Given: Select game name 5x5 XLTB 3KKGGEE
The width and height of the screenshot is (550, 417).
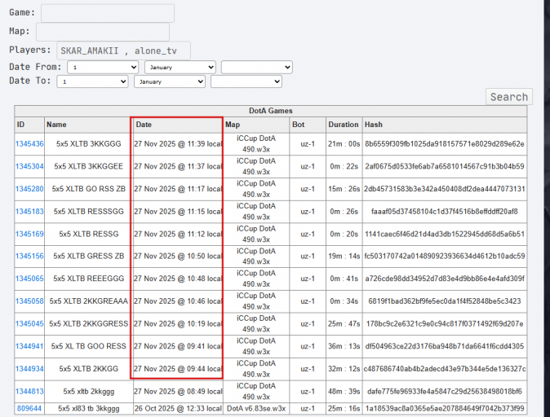Looking at the screenshot, I should tap(89, 166).
